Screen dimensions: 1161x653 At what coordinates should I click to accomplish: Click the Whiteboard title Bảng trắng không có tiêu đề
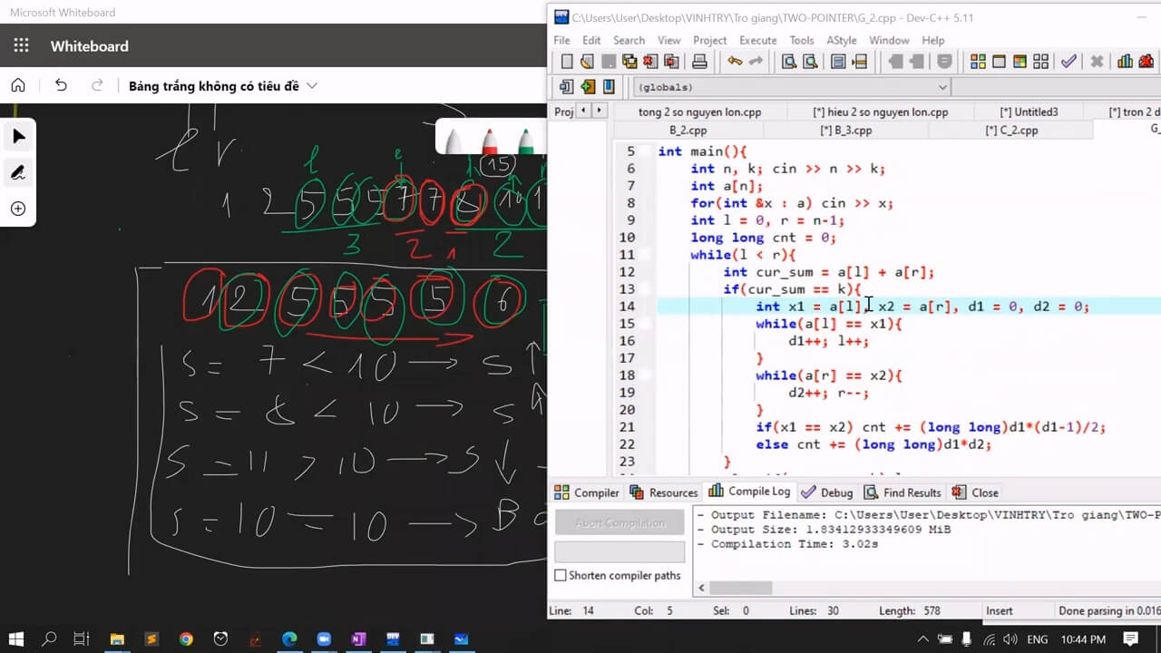click(x=213, y=86)
